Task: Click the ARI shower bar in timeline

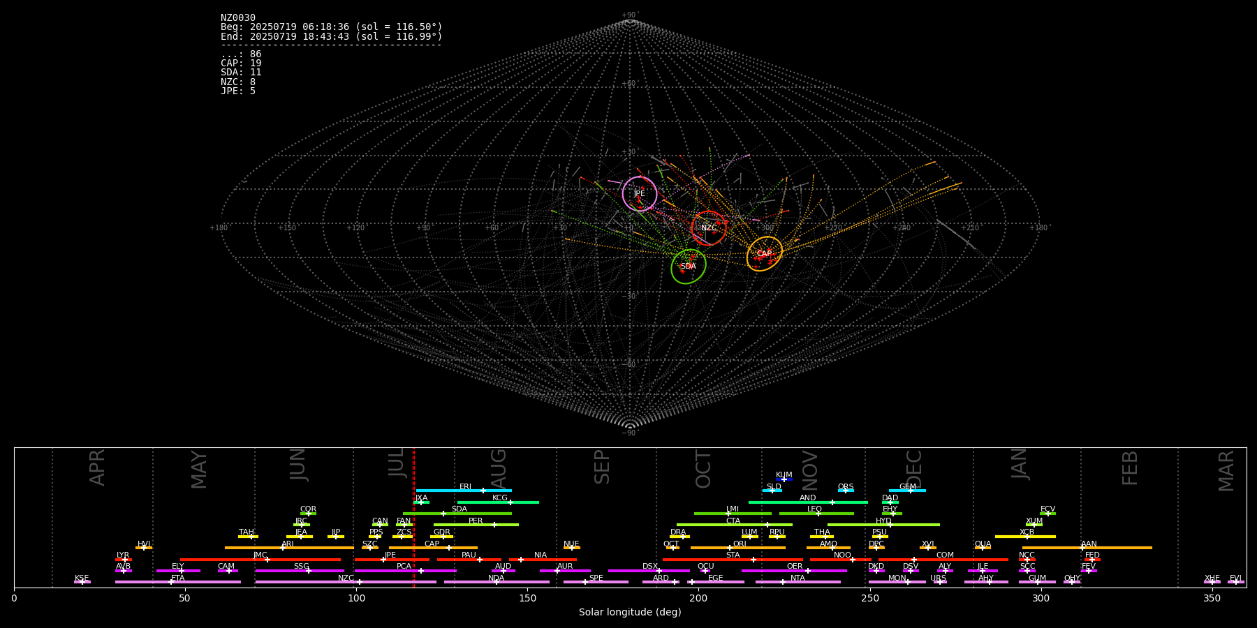Action: click(x=289, y=548)
